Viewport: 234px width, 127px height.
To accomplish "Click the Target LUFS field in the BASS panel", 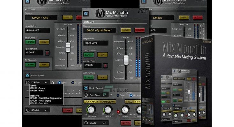I will 96,43.
